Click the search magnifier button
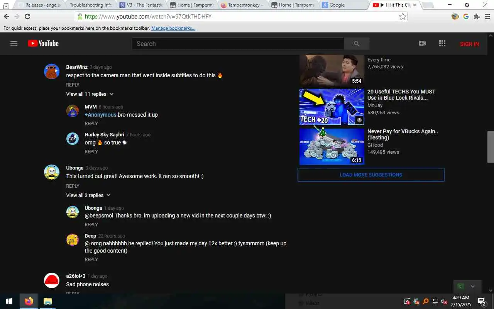Image resolution: width=494 pixels, height=309 pixels. click(357, 44)
